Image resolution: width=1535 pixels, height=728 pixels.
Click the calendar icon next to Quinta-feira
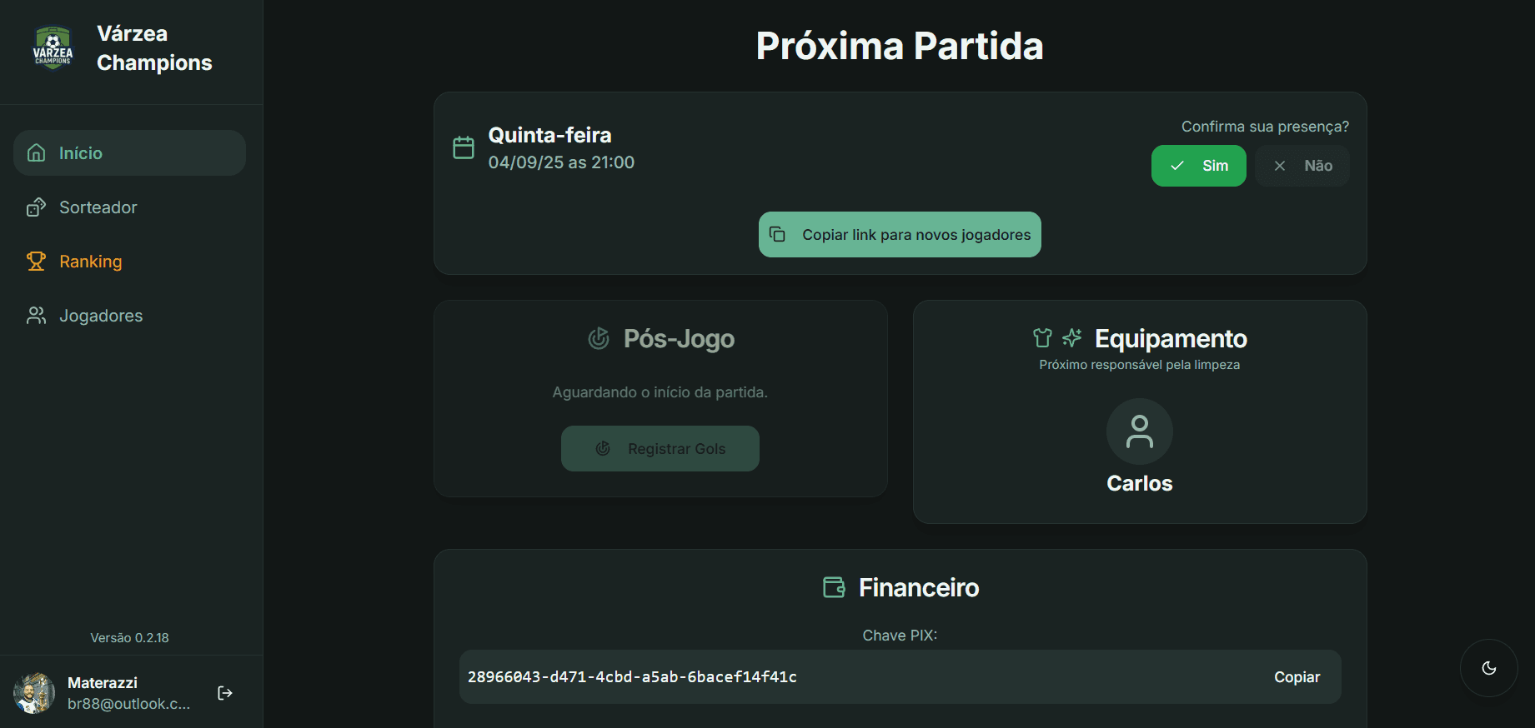[464, 147]
